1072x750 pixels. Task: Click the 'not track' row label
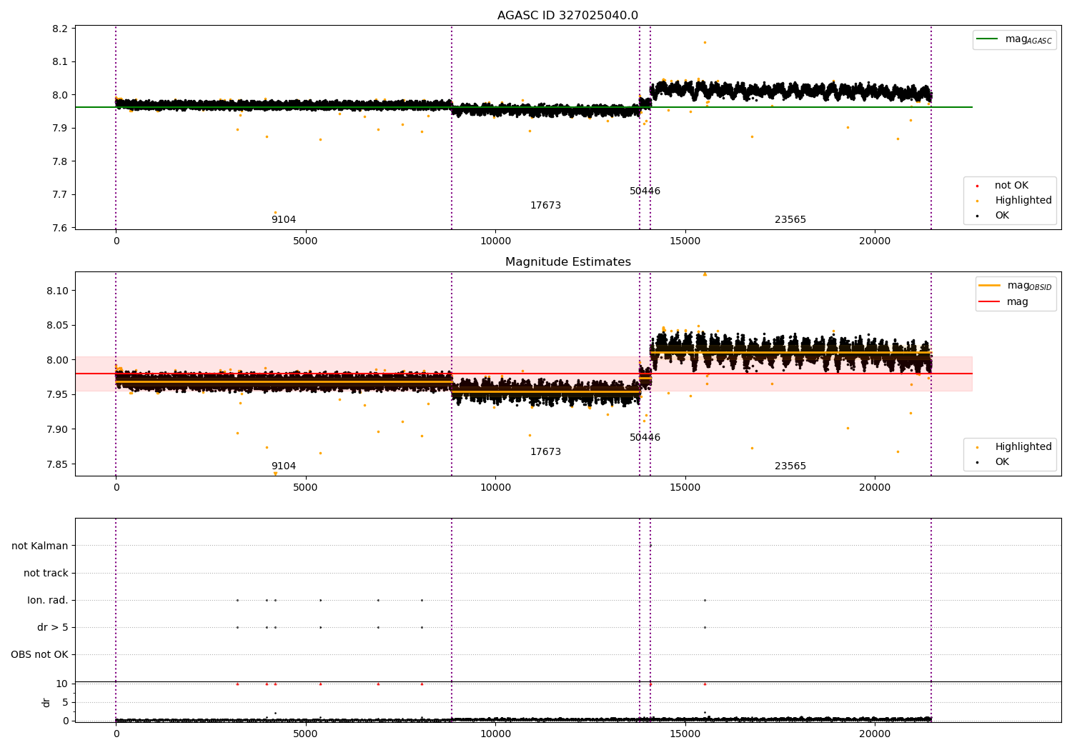tap(46, 574)
